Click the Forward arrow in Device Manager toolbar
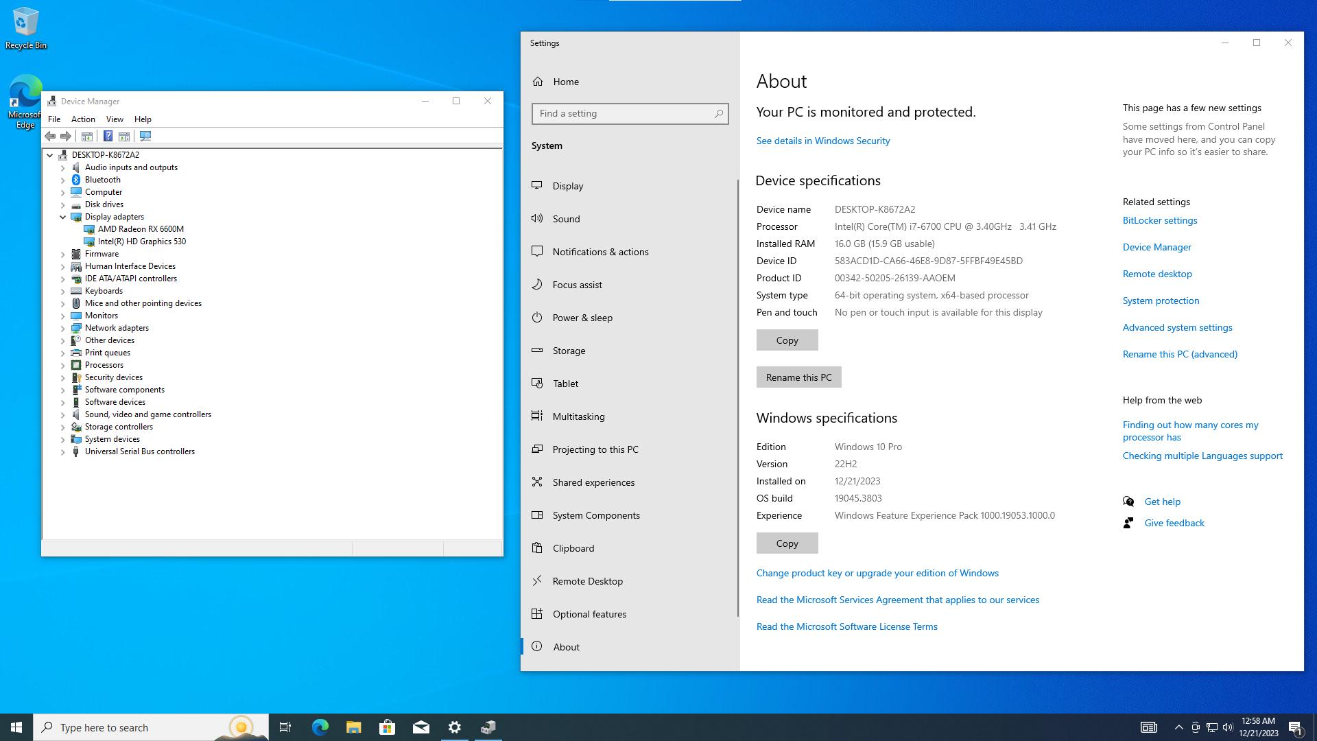 click(x=66, y=137)
